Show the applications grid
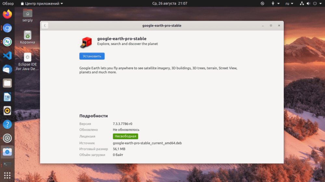The height and width of the screenshot is (182, 325). pyautogui.click(x=7, y=176)
